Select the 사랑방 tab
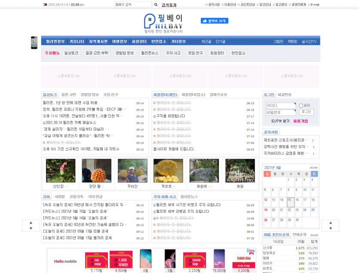The height and width of the screenshot is (273, 359). tap(60, 196)
